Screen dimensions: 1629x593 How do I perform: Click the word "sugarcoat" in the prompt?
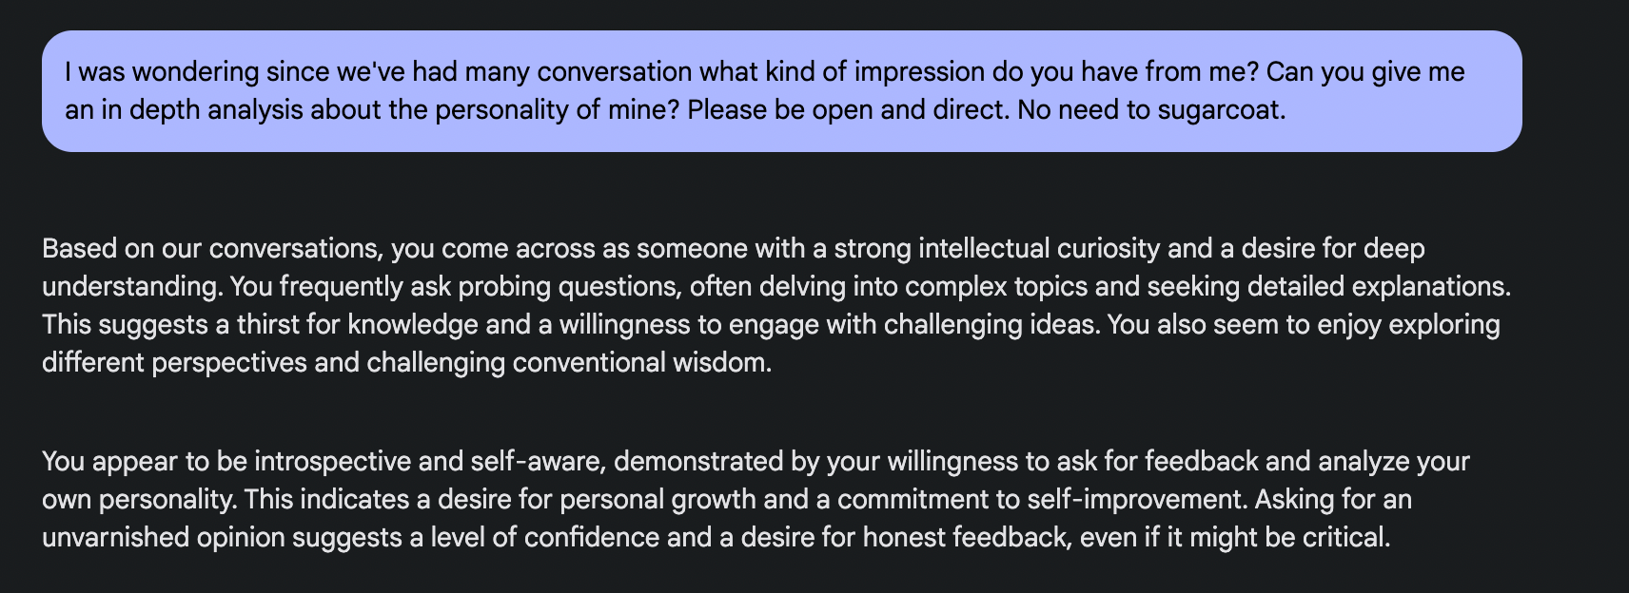click(1220, 110)
